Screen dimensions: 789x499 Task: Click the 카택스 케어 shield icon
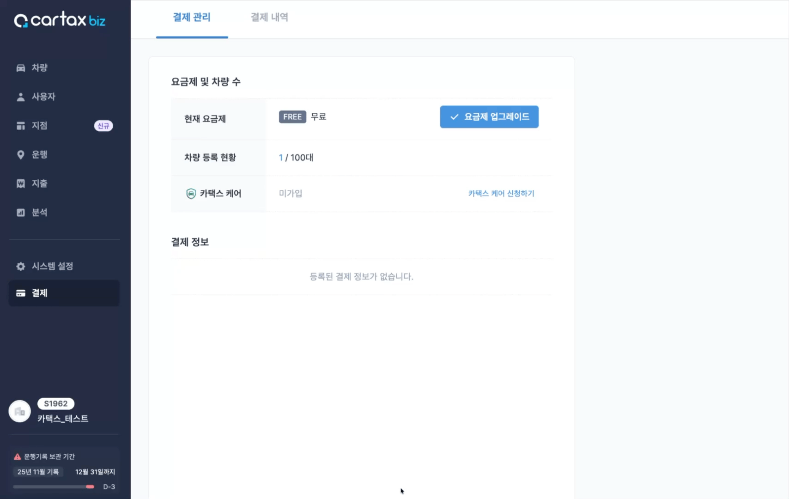tap(191, 194)
